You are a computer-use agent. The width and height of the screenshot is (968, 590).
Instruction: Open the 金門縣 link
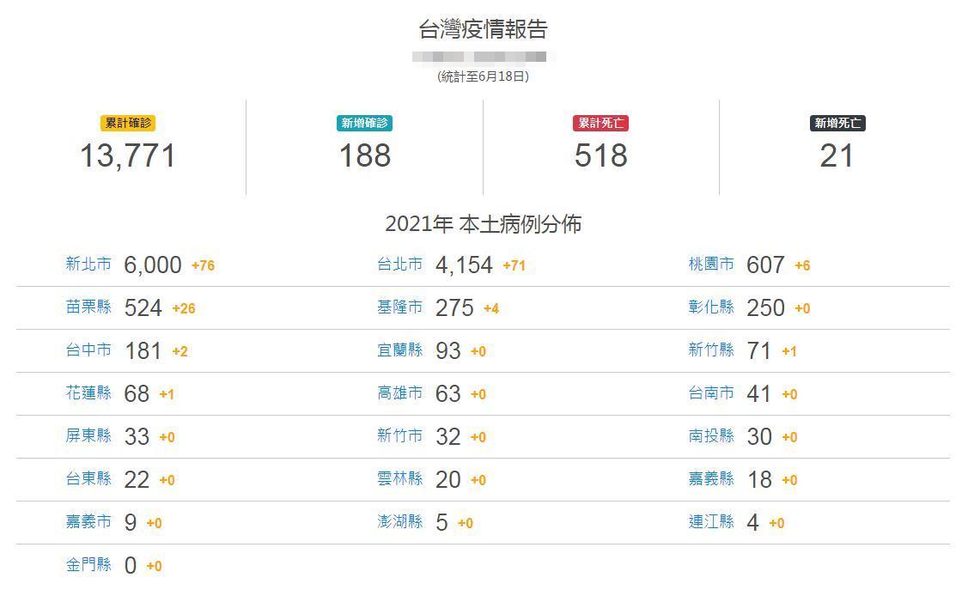(88, 565)
